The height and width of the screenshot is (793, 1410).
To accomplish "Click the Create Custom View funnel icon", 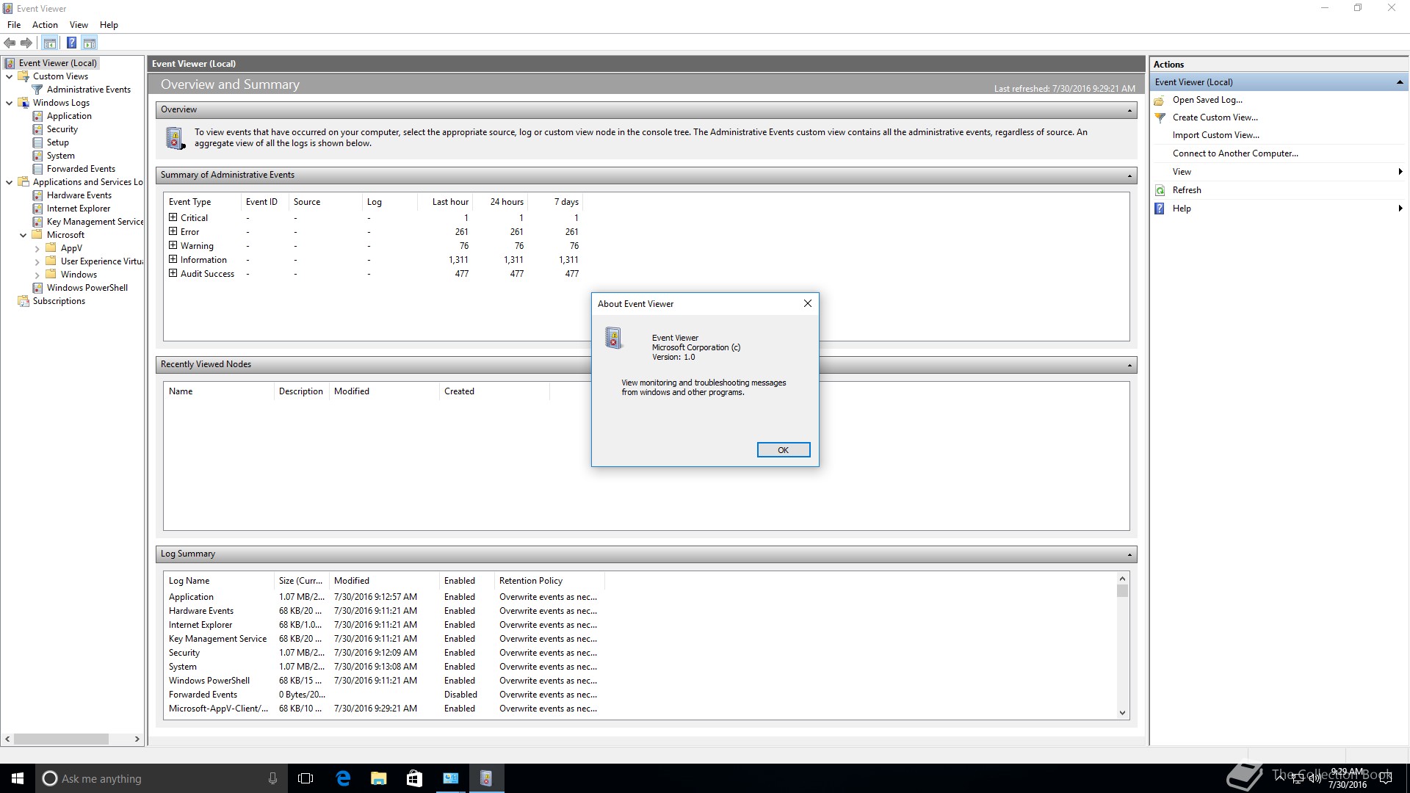I will (1160, 117).
